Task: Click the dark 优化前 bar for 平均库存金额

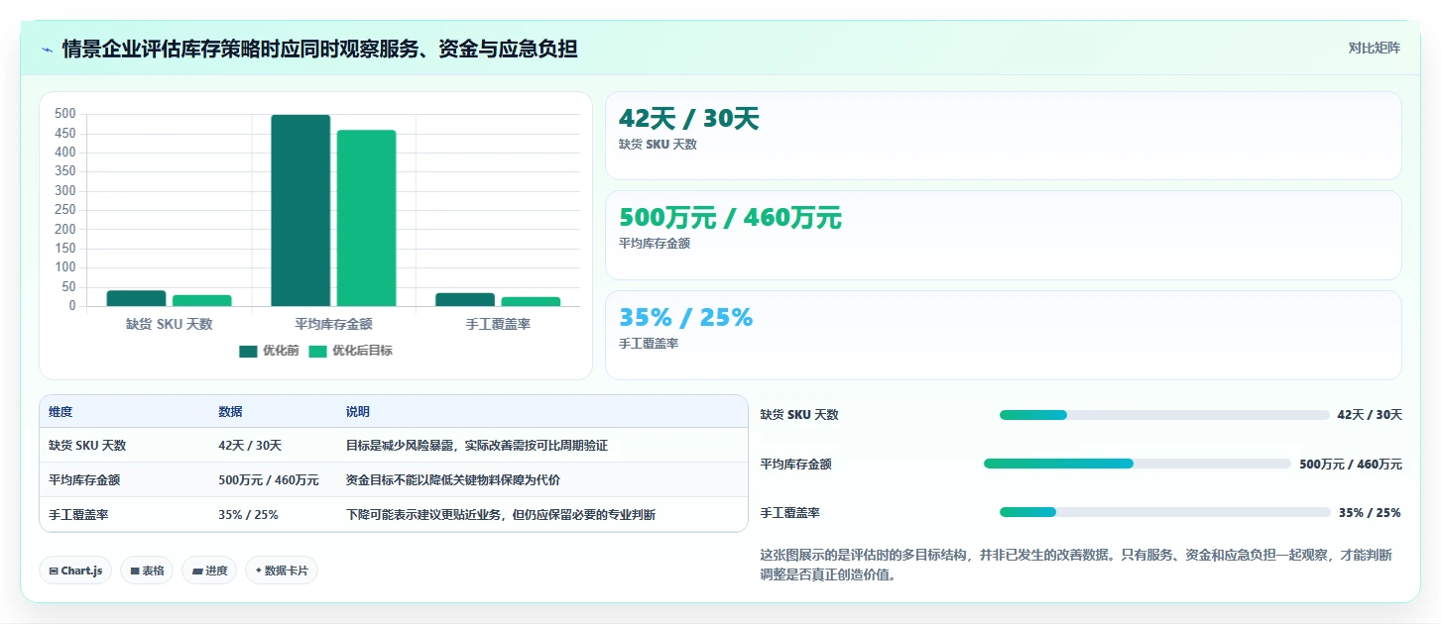Action: pyautogui.click(x=300, y=210)
